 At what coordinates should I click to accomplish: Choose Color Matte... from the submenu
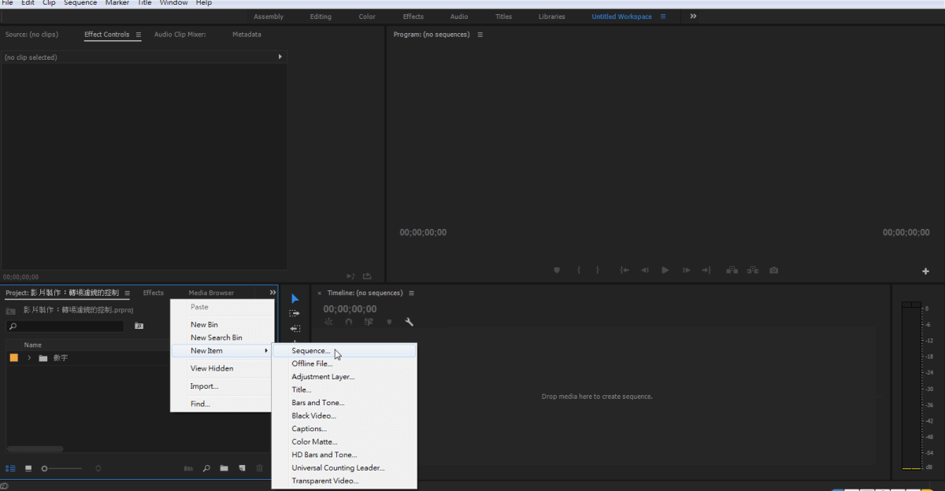click(x=344, y=442)
